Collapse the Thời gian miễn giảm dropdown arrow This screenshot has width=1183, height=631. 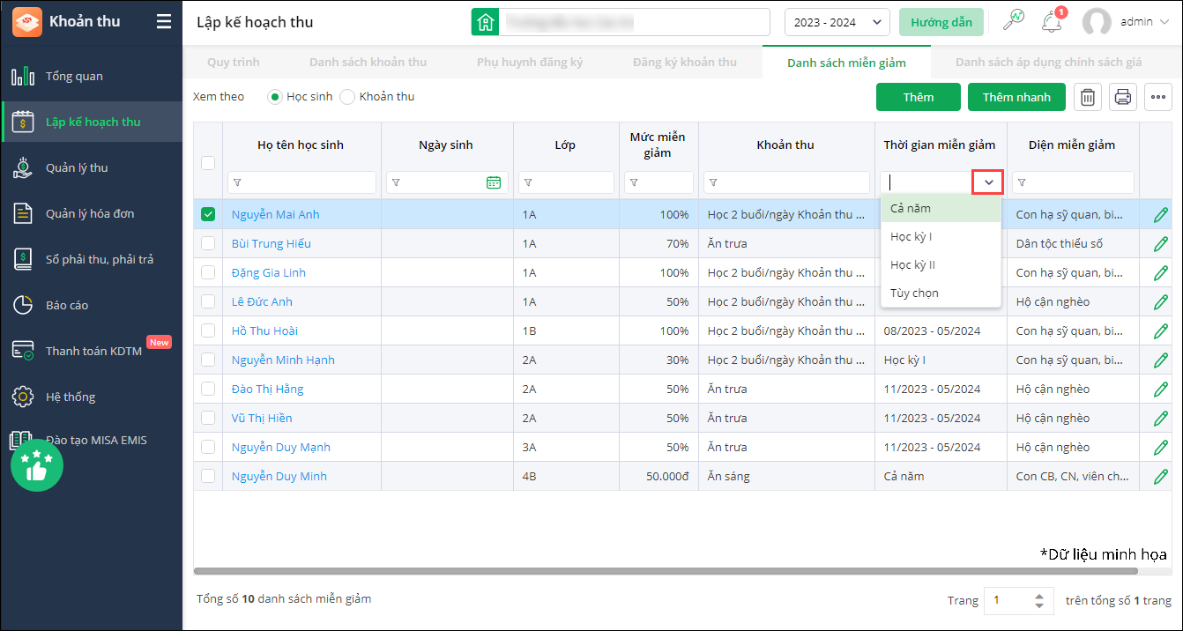click(988, 182)
